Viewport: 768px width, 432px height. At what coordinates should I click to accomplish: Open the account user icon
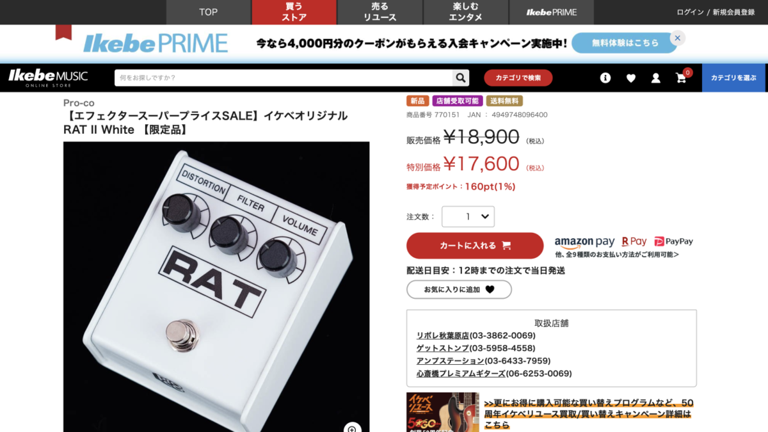pos(656,78)
